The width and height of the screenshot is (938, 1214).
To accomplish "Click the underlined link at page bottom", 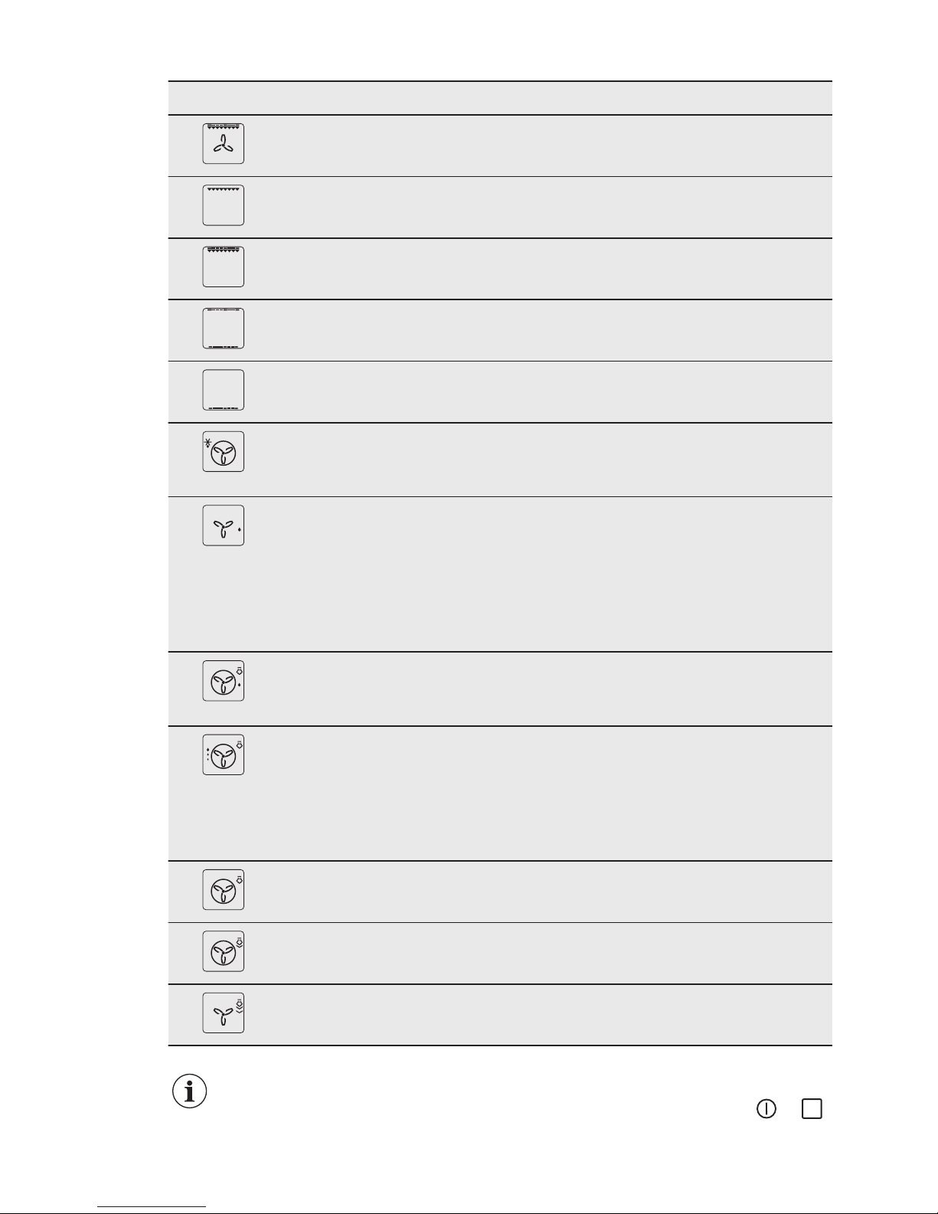I will [x=152, y=1208].
